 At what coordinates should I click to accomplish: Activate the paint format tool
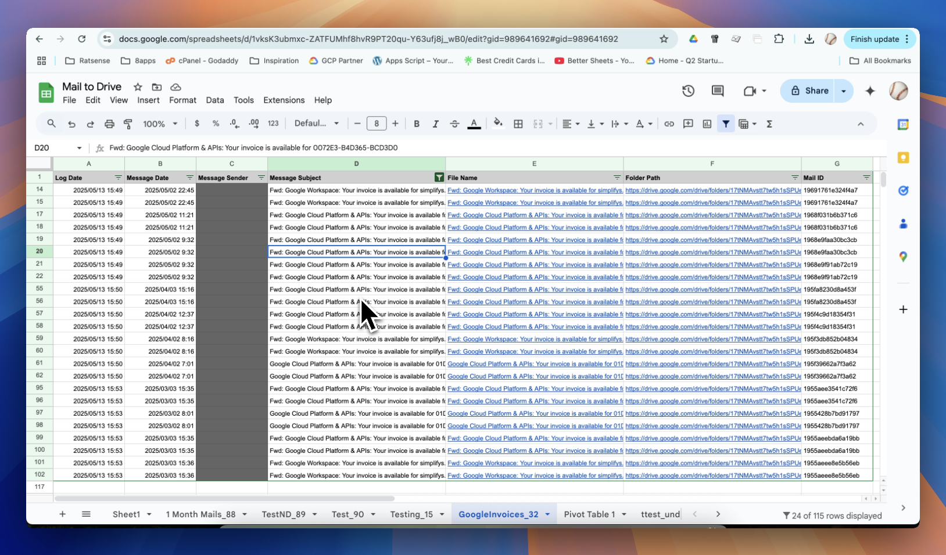point(128,124)
